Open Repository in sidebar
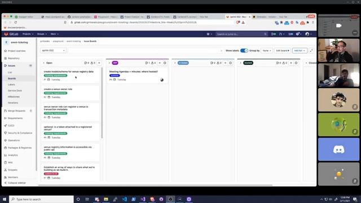 click(14, 59)
